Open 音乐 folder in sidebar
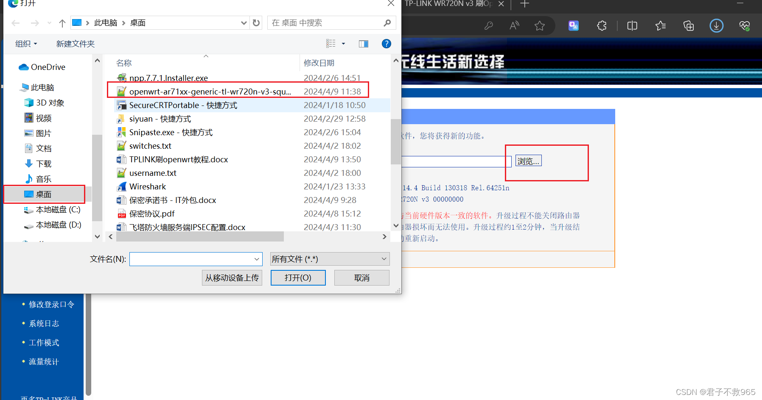 pos(38,179)
